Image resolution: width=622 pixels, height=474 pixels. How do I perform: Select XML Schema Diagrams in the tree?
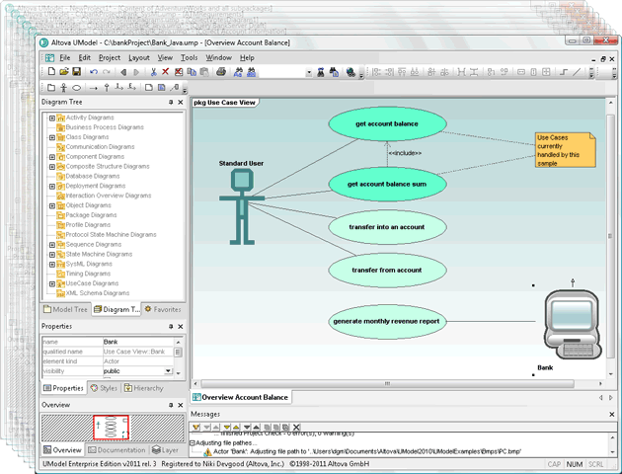pyautogui.click(x=98, y=293)
